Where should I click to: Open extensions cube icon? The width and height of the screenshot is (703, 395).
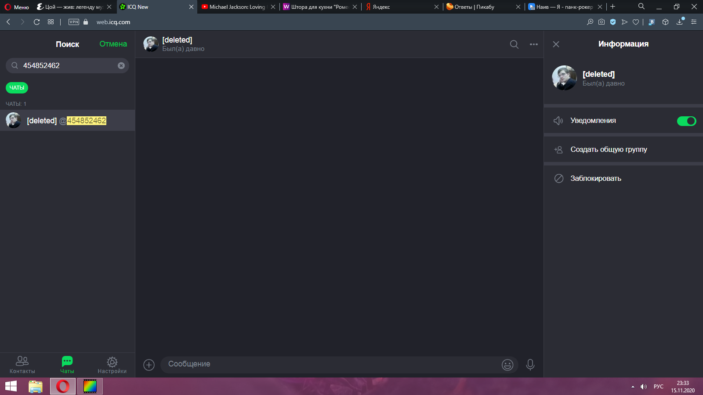pos(666,22)
